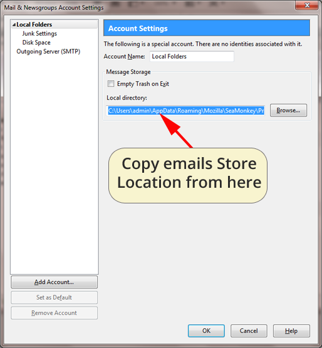Click the yellow Copy emails Store Location callout
Viewport: 322px width, 348px height.
pos(188,175)
